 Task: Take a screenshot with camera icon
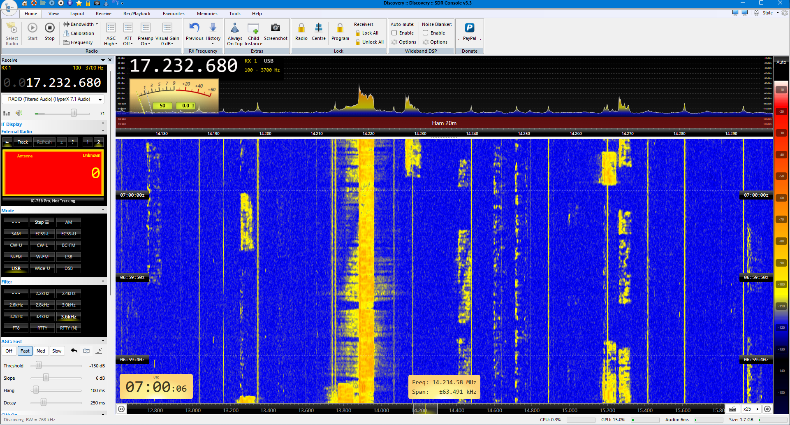(x=275, y=28)
